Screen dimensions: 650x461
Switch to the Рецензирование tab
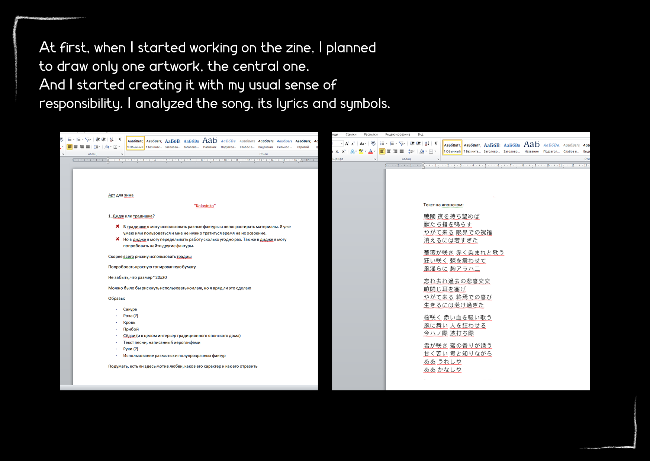[x=398, y=135]
